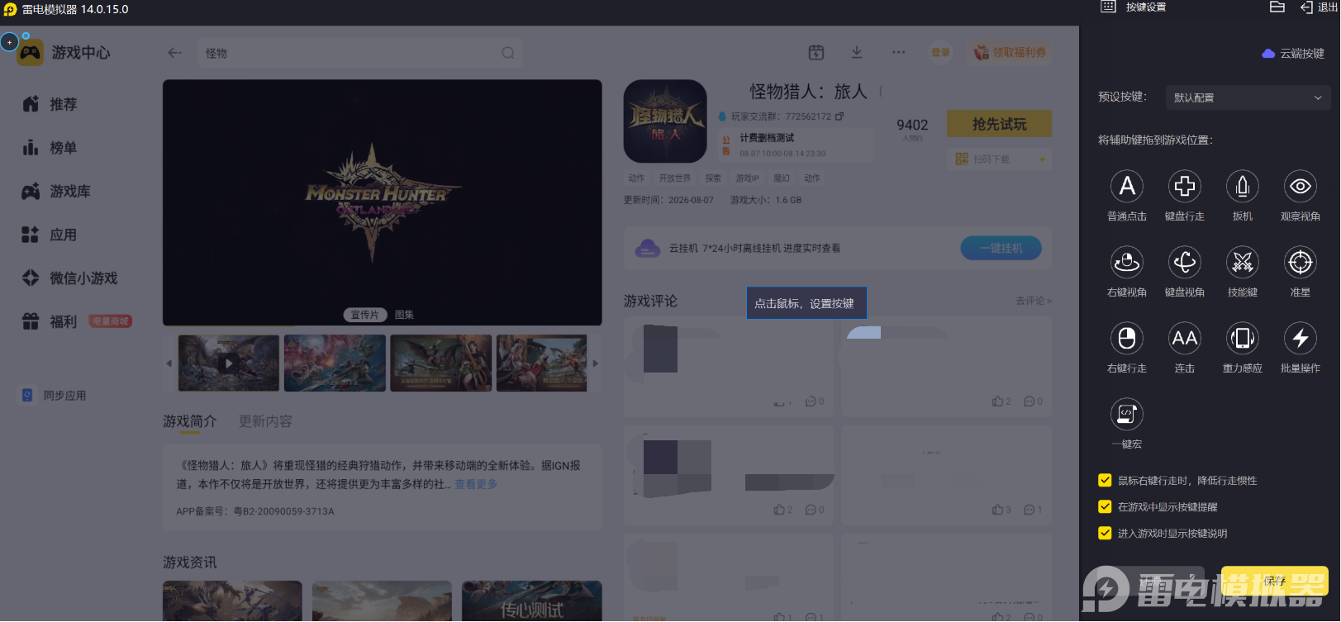Show next screenshots with right triangle
The image size is (1341, 622).
[595, 363]
